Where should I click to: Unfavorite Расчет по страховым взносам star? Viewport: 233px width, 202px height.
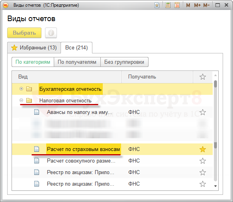pyautogui.click(x=203, y=149)
